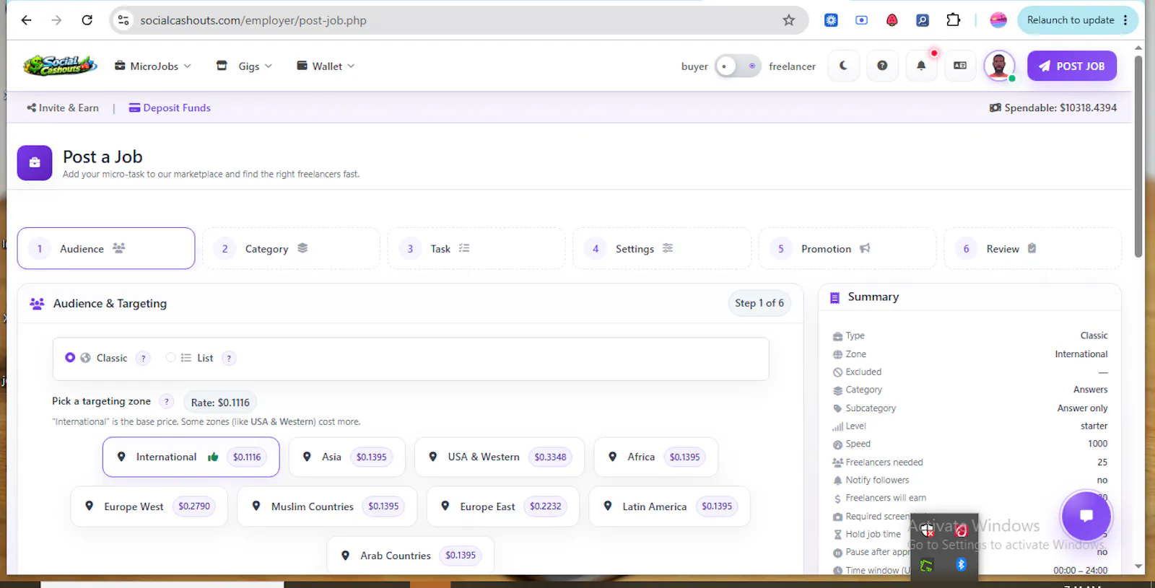Open Chrome's three-dot menu
The image size is (1155, 588).
click(x=1125, y=20)
